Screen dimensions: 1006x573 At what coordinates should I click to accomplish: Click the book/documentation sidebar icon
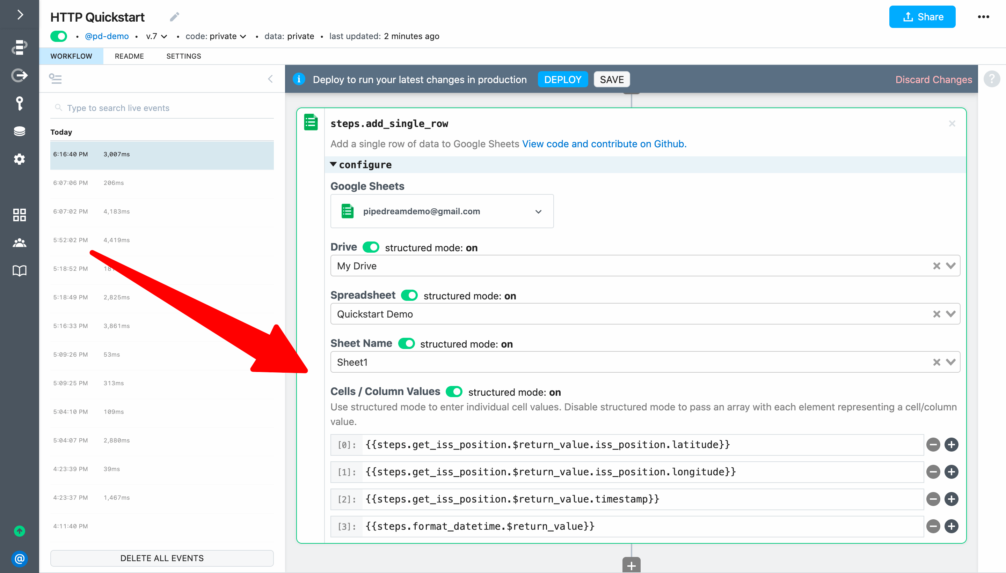[x=19, y=269]
